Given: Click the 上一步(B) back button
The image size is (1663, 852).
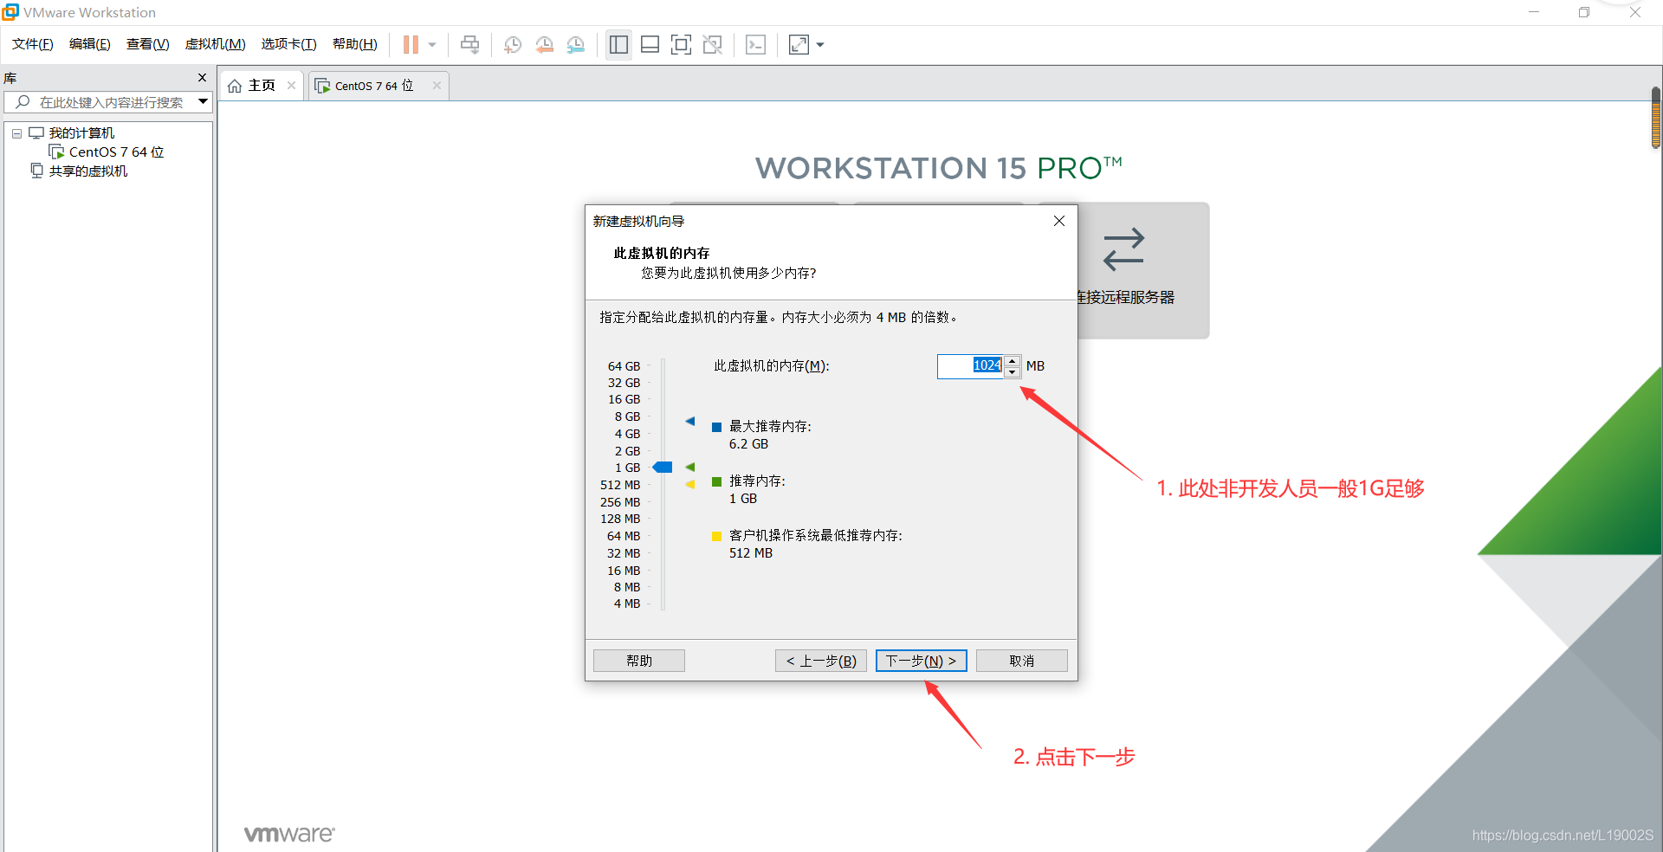Looking at the screenshot, I should click(x=821, y=661).
